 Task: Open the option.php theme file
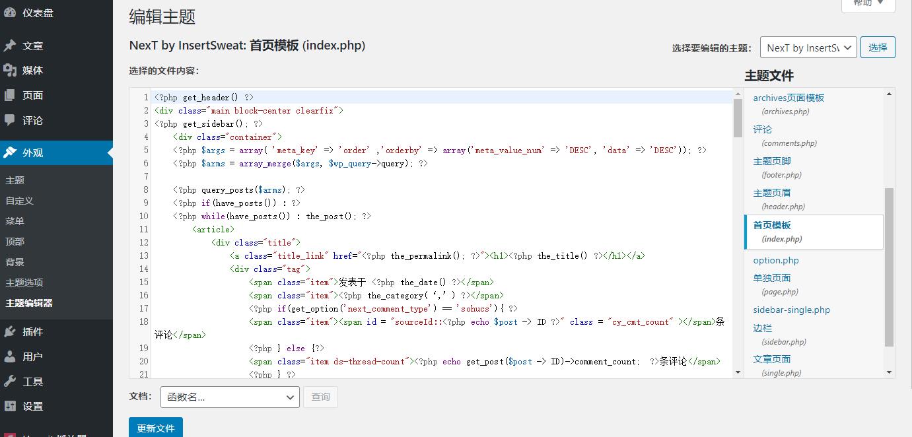pos(776,260)
